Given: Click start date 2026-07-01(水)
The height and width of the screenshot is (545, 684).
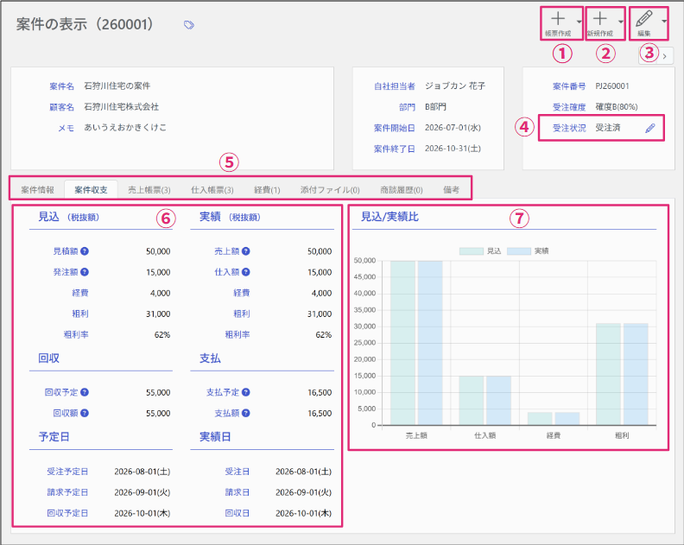Looking at the screenshot, I should (x=453, y=128).
